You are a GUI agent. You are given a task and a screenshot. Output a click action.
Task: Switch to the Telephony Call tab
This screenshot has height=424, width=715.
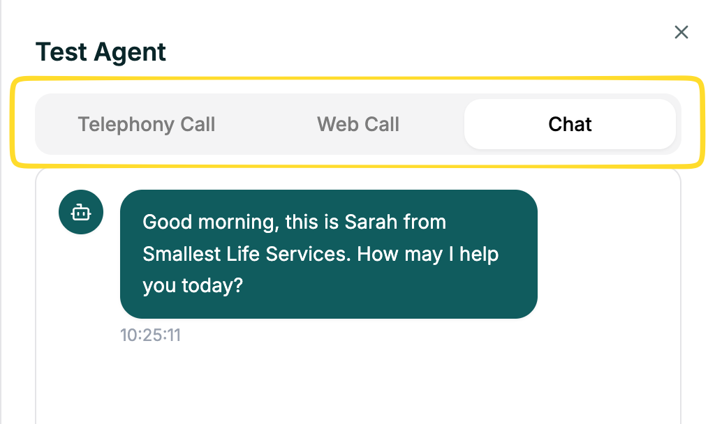tap(146, 124)
